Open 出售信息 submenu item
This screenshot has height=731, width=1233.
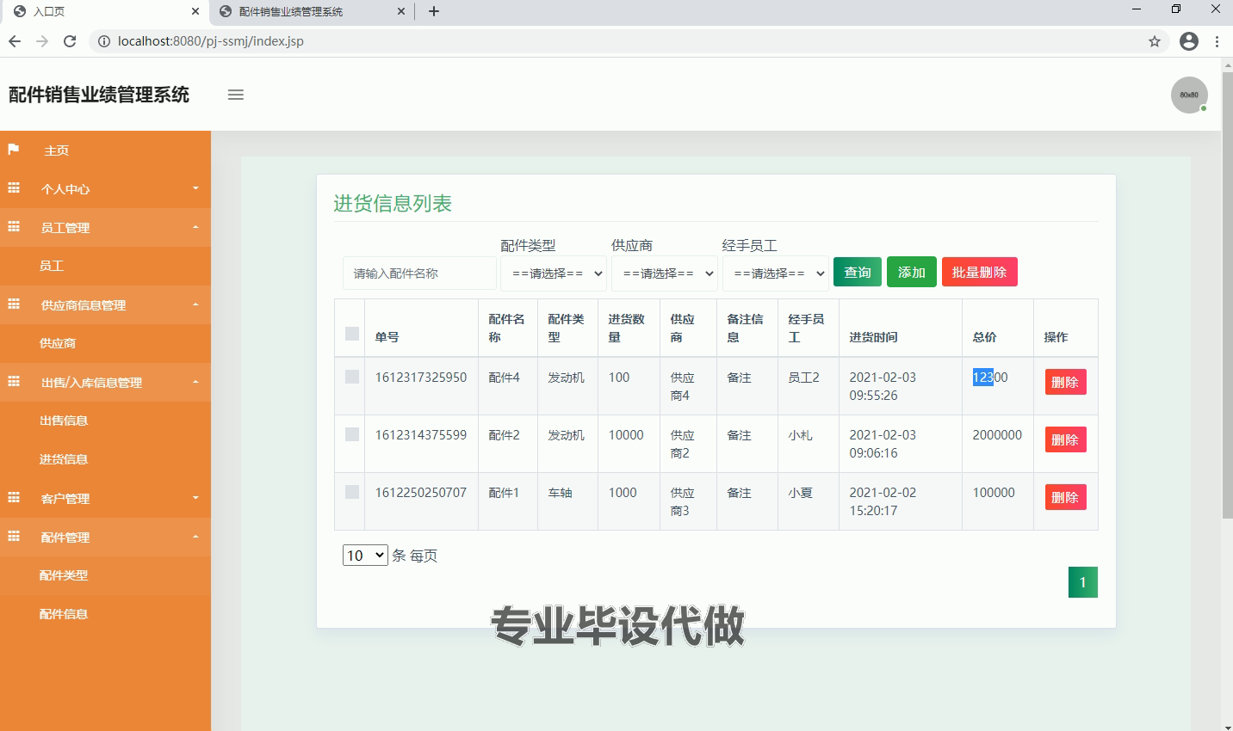tap(105, 421)
